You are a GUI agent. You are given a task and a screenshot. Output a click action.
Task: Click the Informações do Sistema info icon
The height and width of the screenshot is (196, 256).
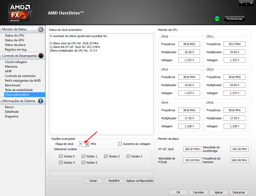(41, 101)
